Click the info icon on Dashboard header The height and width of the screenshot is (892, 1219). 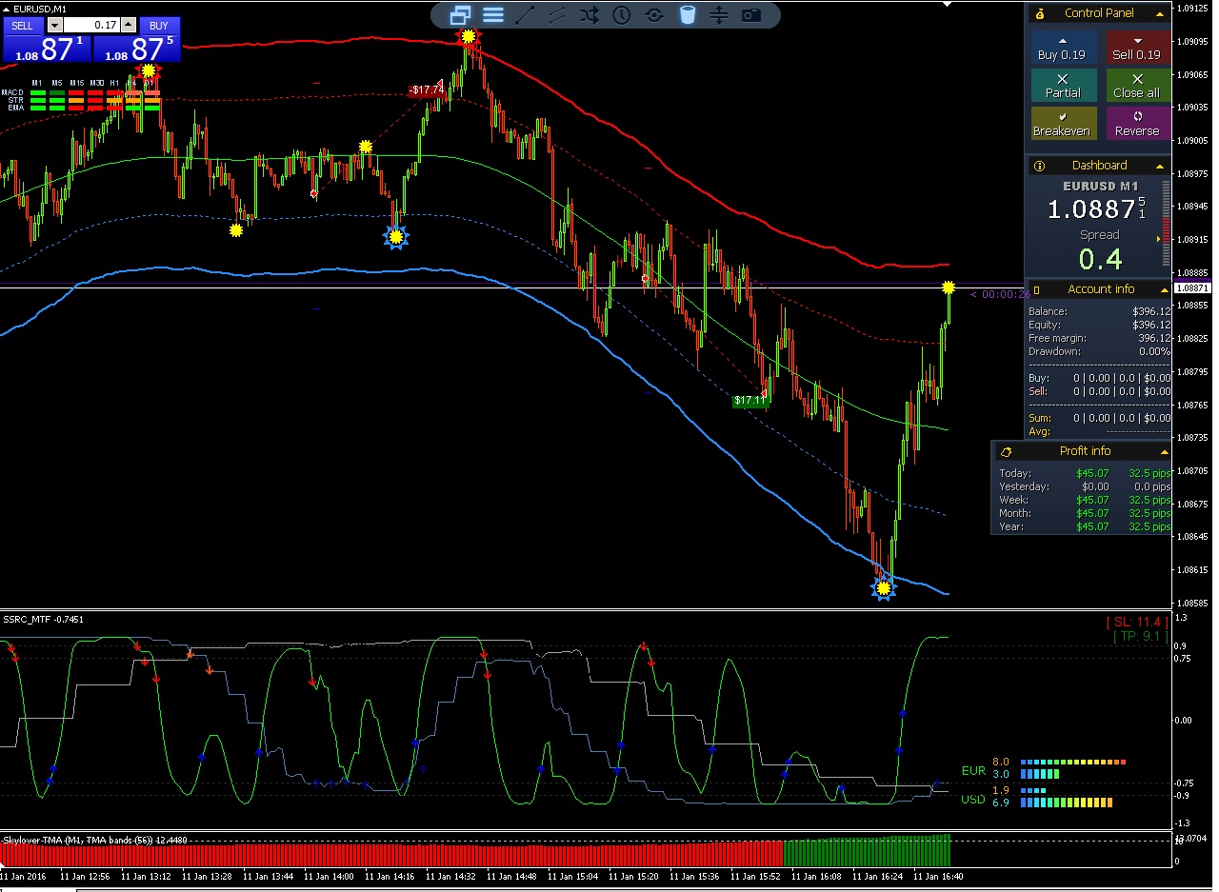coord(1040,166)
